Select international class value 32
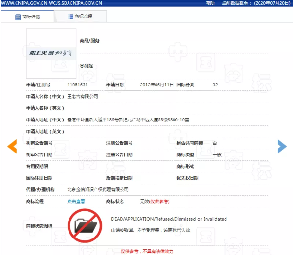The width and height of the screenshot is (295, 255). [x=215, y=85]
